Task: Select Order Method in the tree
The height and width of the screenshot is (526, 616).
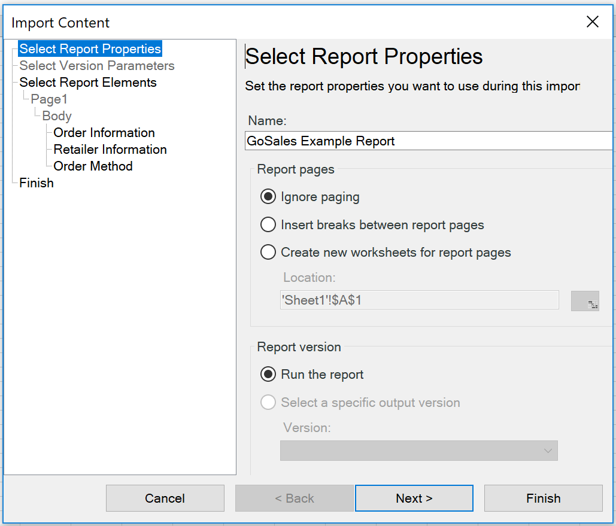Action: tap(93, 166)
